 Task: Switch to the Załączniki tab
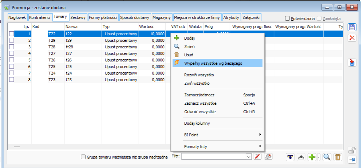click(251, 17)
